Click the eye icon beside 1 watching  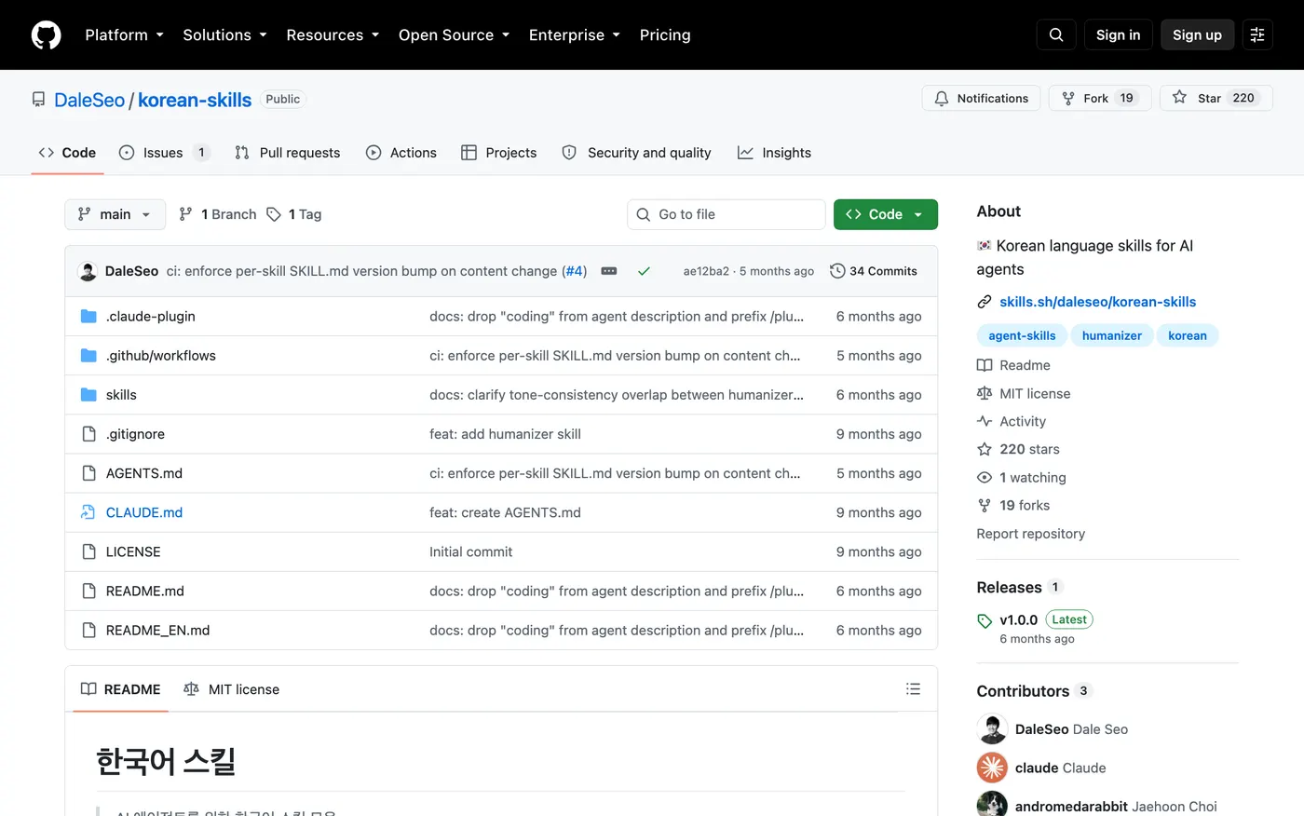pos(985,478)
